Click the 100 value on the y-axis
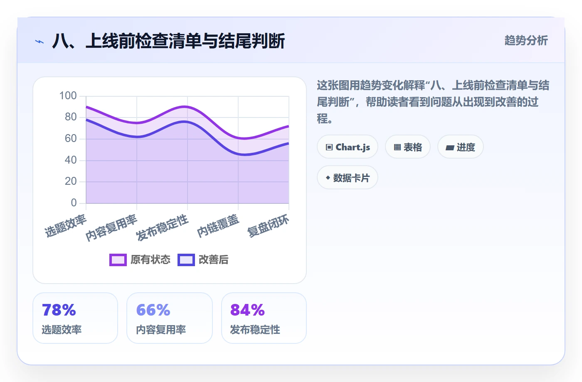The height and width of the screenshot is (382, 582). (68, 96)
